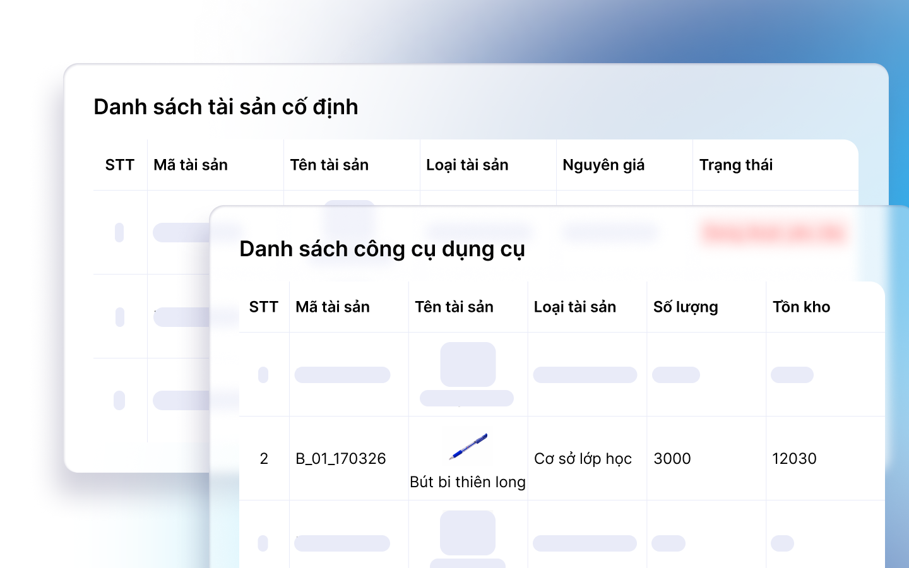This screenshot has width=909, height=568.
Task: Sort by Mã tài sản in fixed assets table
Action: pos(191,165)
